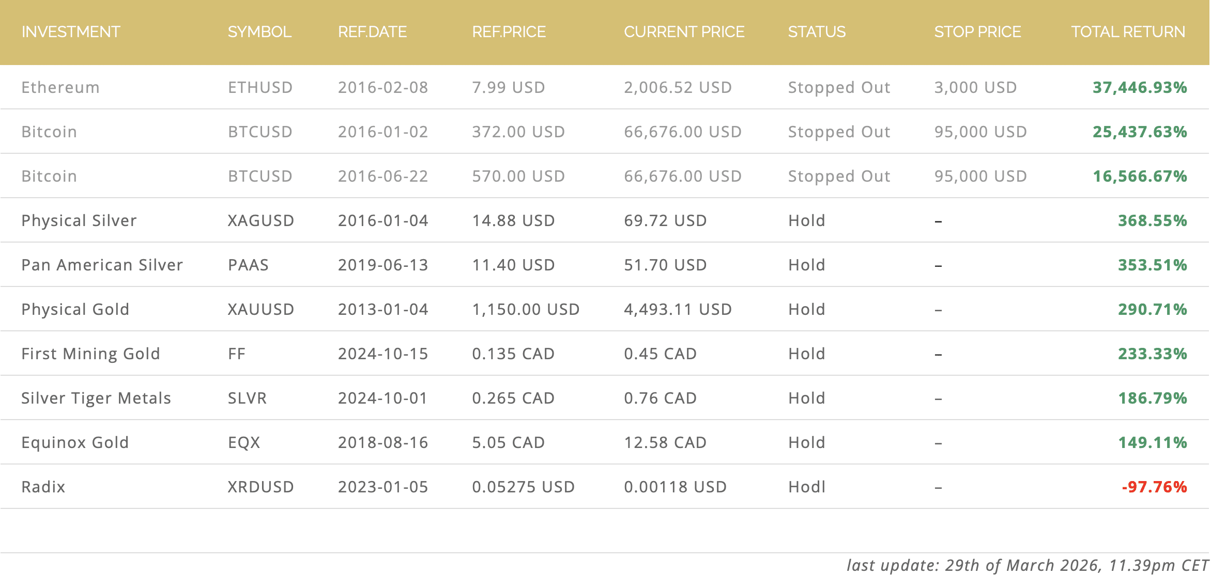The image size is (1211, 576).
Task: Click the last update timestamp text
Action: click(x=1028, y=566)
